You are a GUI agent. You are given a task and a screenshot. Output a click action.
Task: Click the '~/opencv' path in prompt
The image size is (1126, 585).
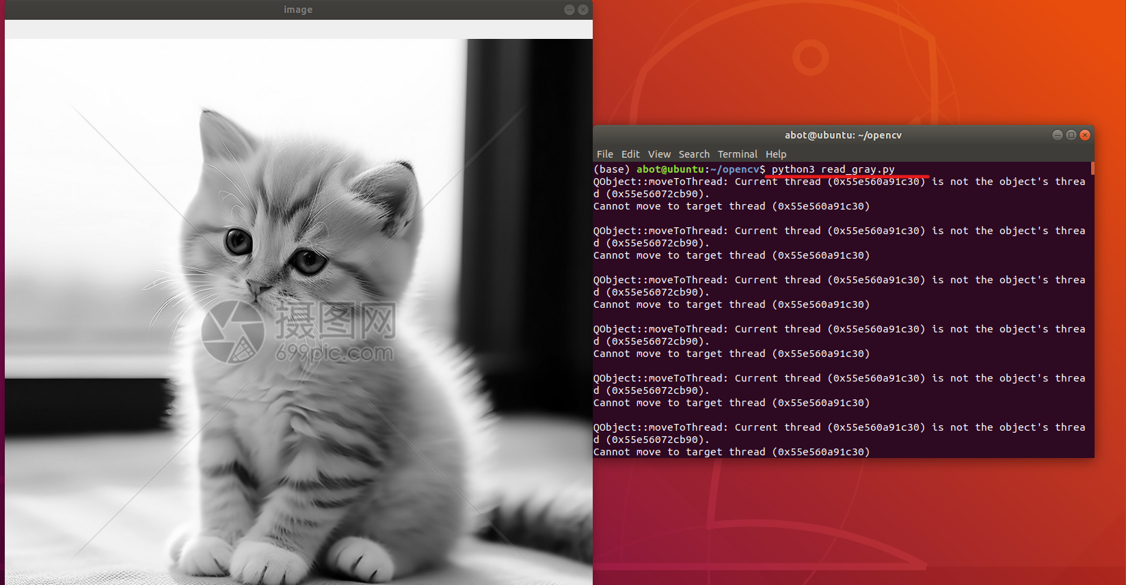point(735,169)
